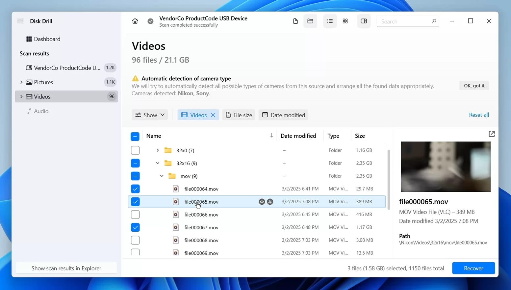This screenshot has height=290, width=511.
Task: Select Videos category in sidebar
Action: (66, 97)
